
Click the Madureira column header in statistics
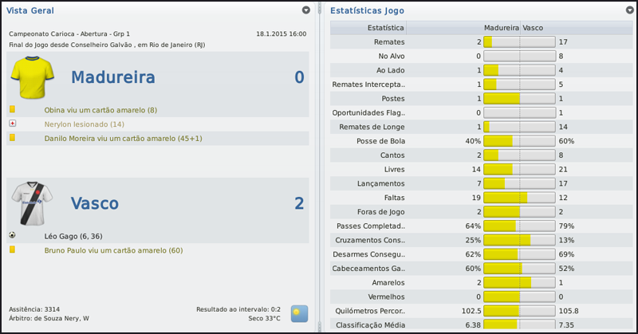click(500, 27)
